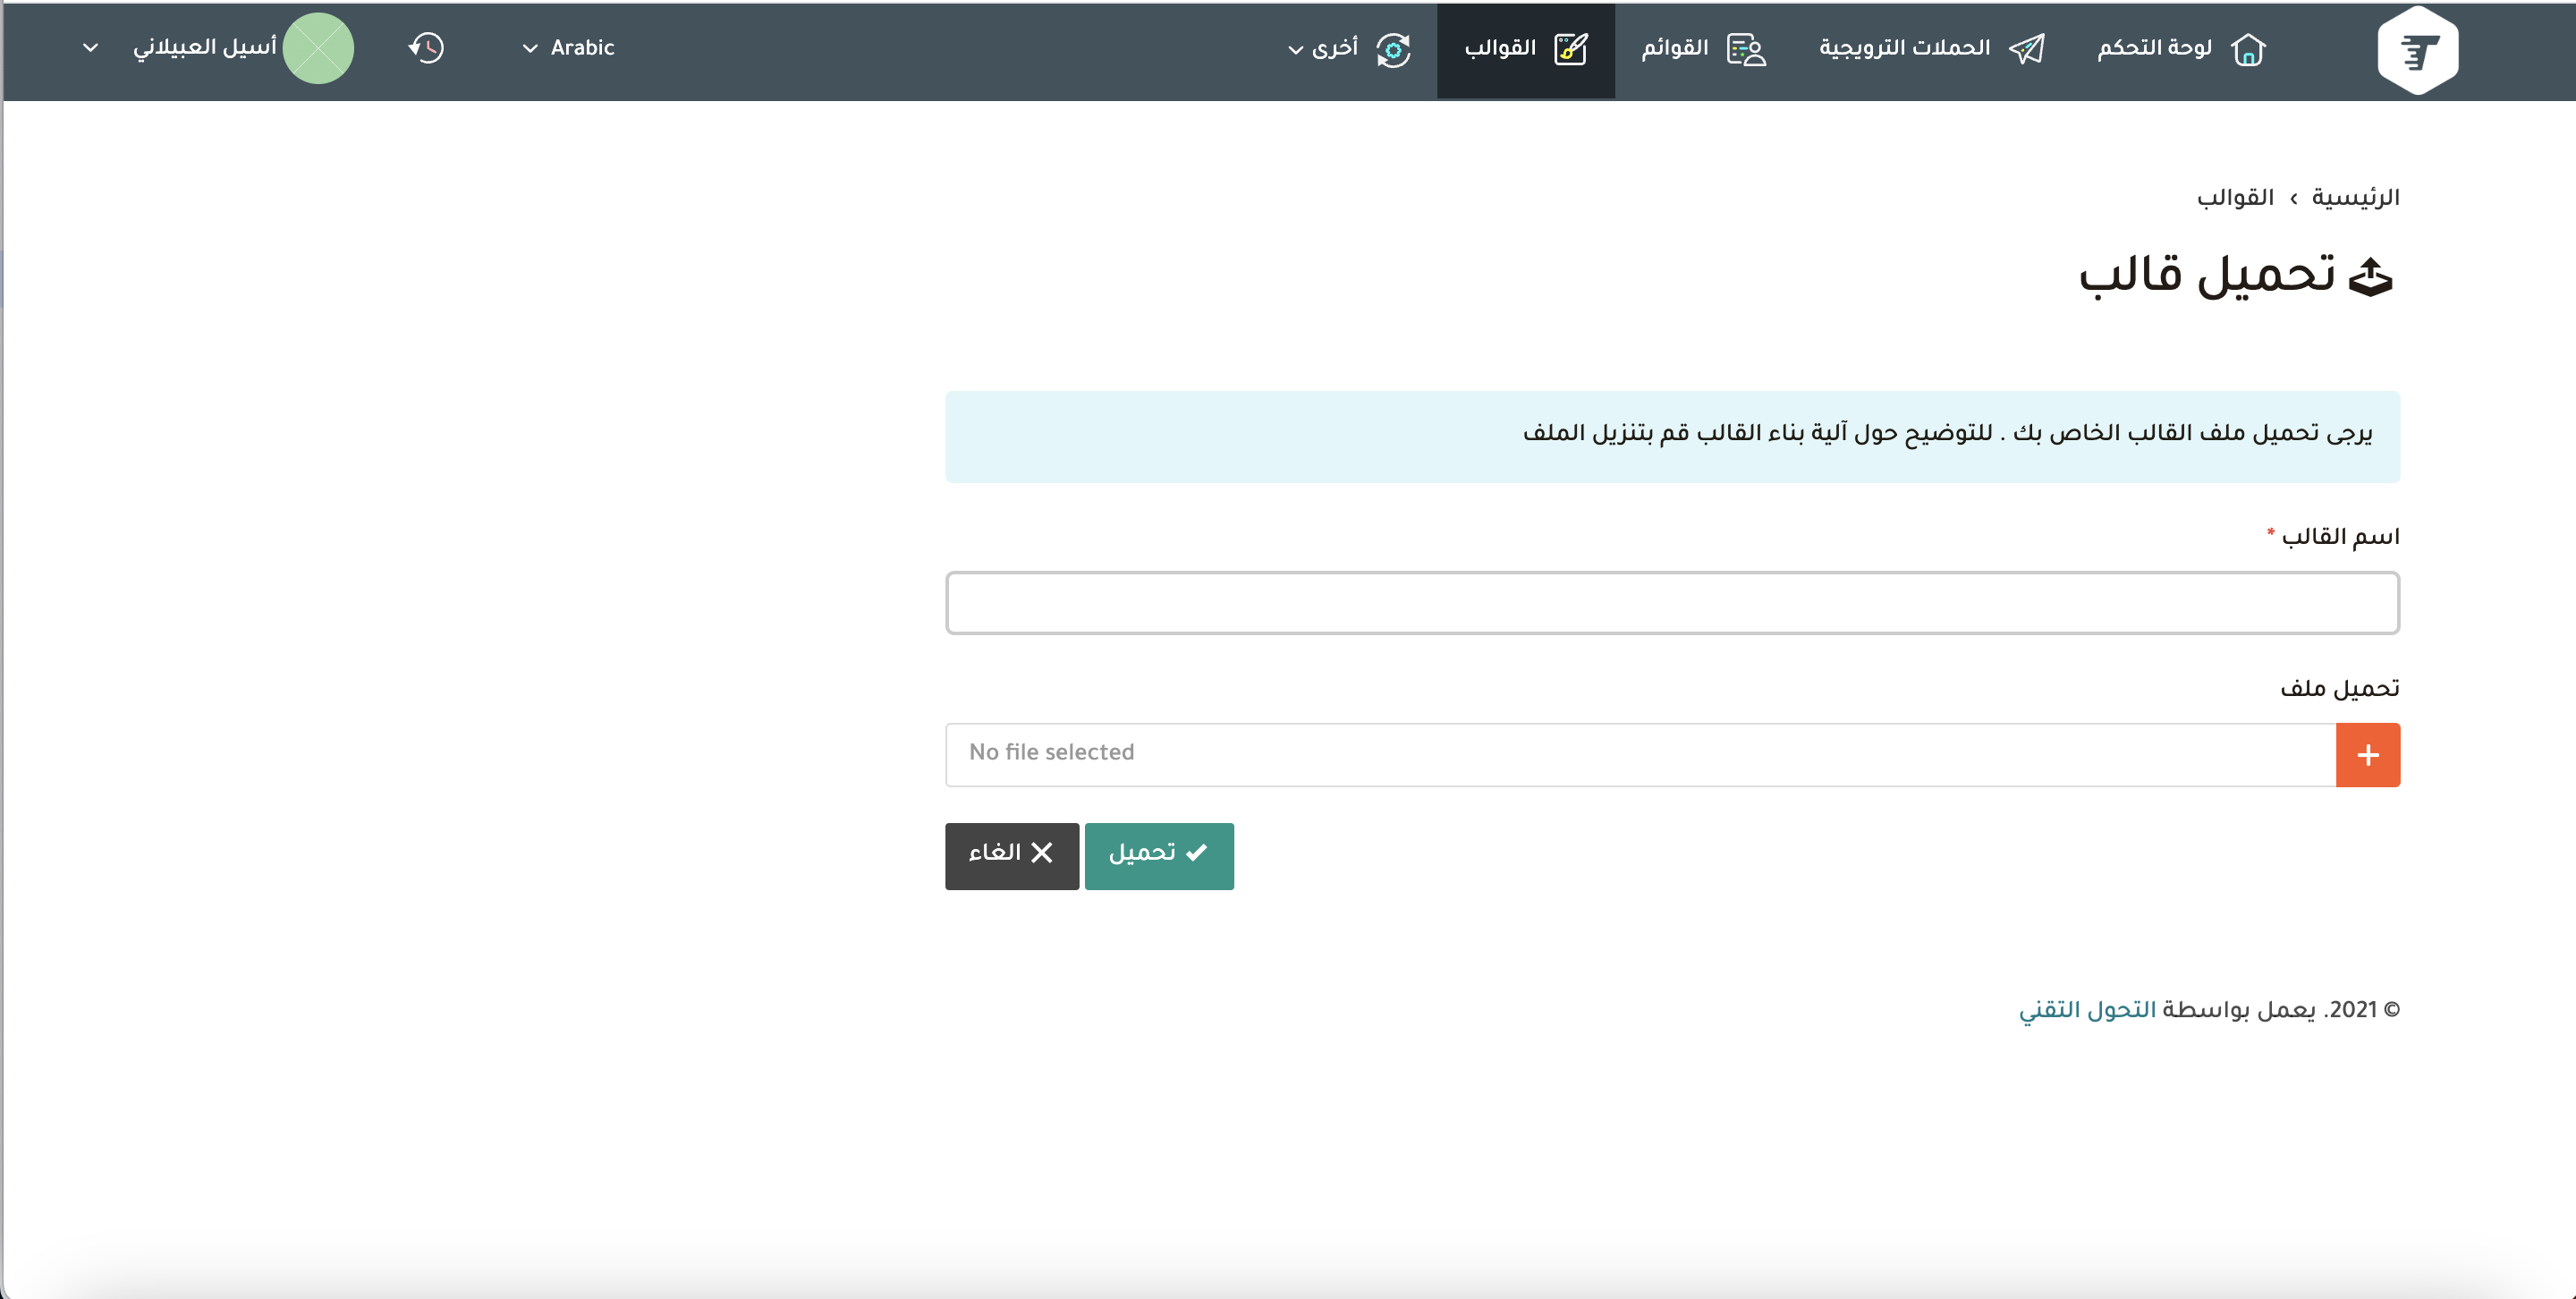Image resolution: width=2576 pixels, height=1299 pixels.
Task: Open the history clock icon
Action: point(427,48)
